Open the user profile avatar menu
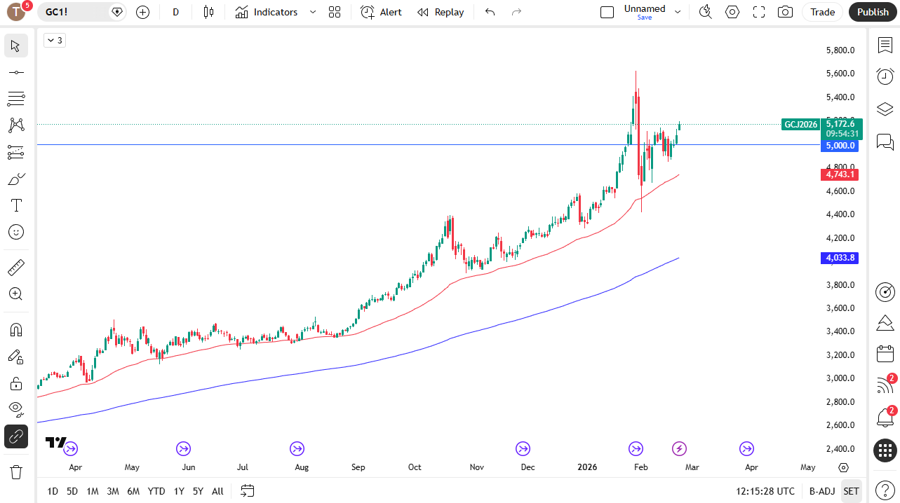Image resolution: width=900 pixels, height=503 pixels. [15, 12]
